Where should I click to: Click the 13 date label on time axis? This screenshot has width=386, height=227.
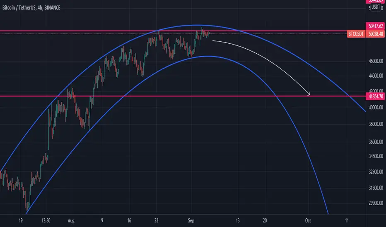pyautogui.click(x=238, y=221)
